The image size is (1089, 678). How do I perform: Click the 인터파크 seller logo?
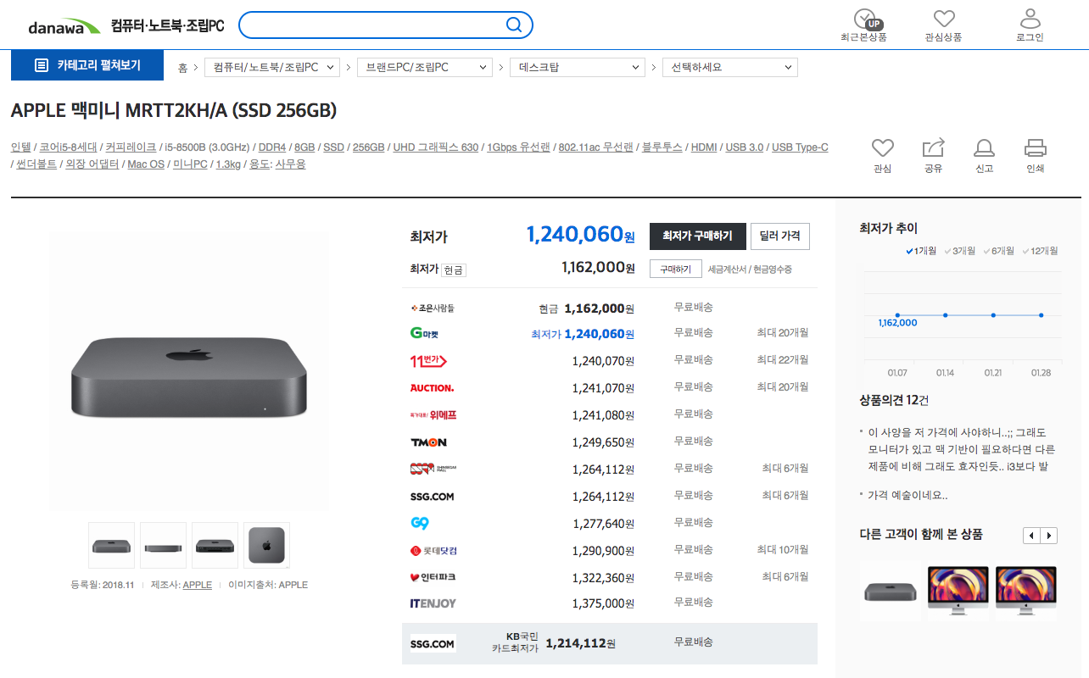point(433,577)
